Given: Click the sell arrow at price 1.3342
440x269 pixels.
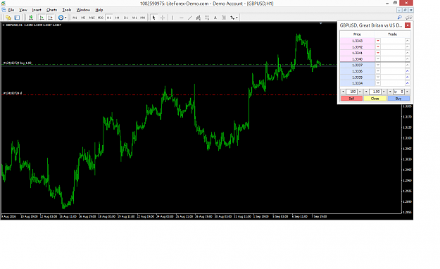Looking at the screenshot, I should pos(378,47).
